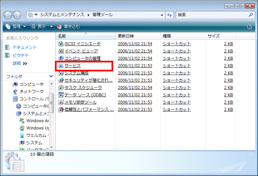Click ショートカット type of メモリ診断ツール row
Image resolution: width=258 pixels, height=176 pixels.
[177, 102]
